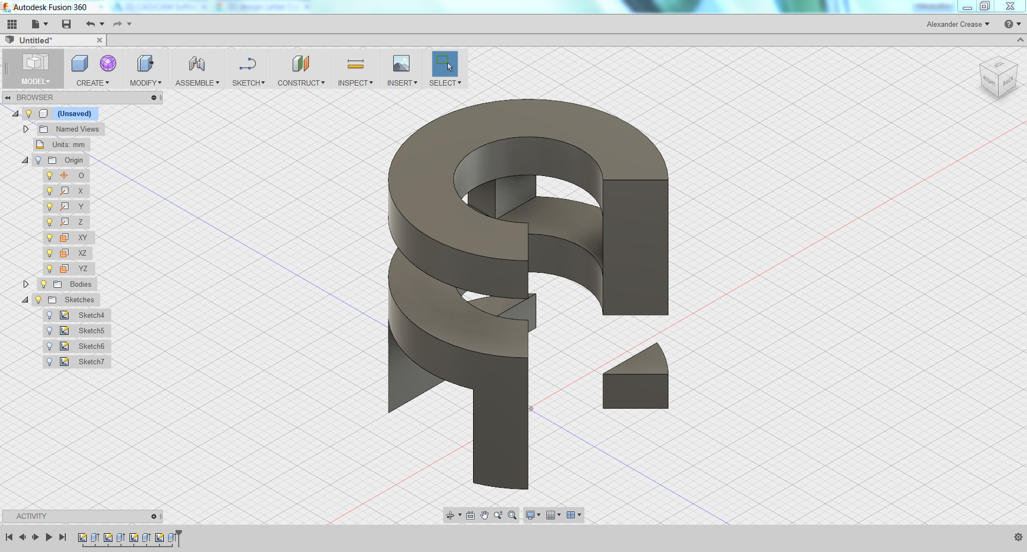The width and height of the screenshot is (1027, 552).
Task: Select the Construct tool icon
Action: click(x=300, y=63)
